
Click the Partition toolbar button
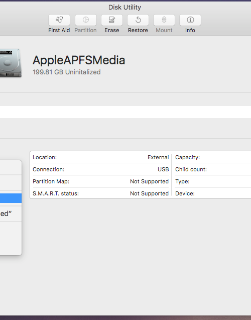[x=86, y=20]
